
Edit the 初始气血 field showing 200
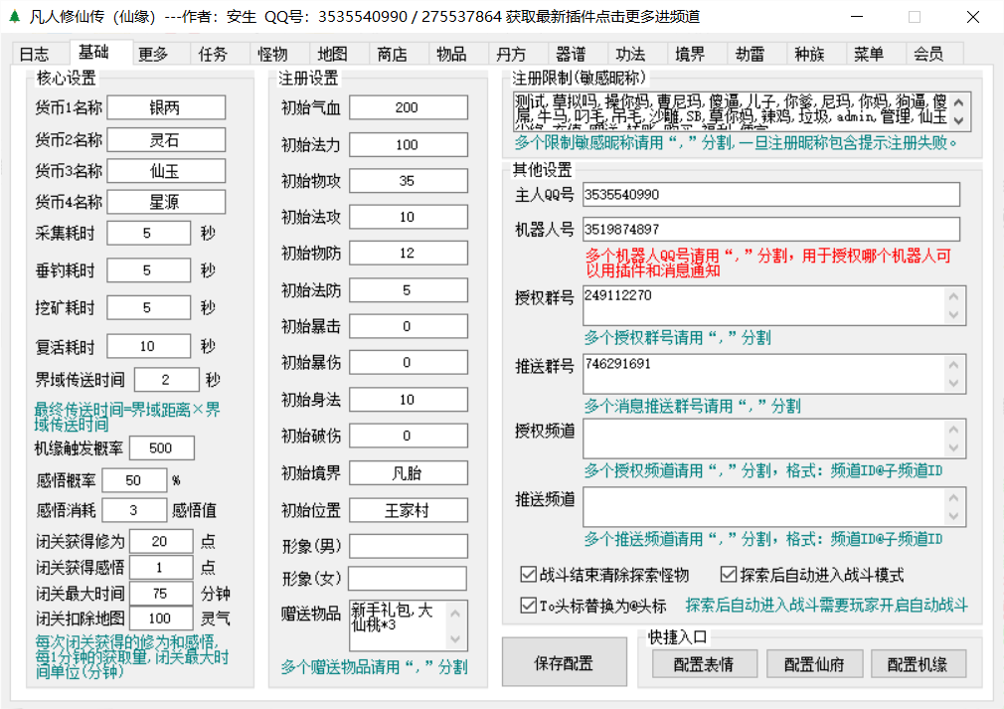[x=408, y=107]
